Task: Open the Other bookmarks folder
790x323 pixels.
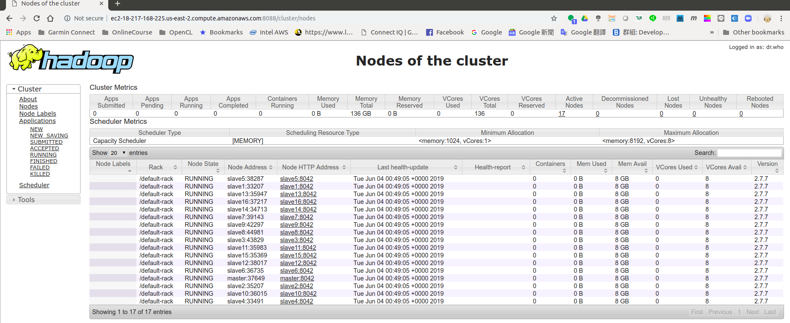Action: [753, 32]
